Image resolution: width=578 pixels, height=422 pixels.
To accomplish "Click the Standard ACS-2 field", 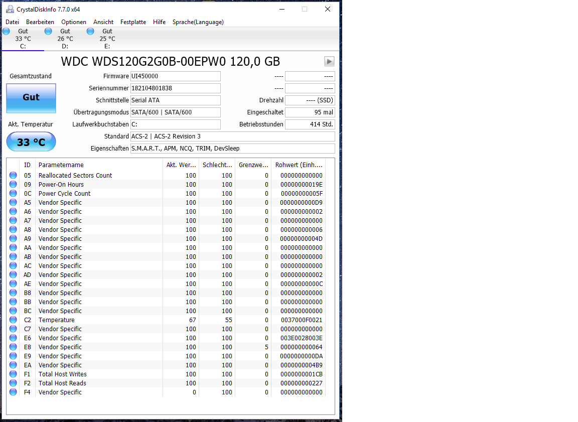I will tap(233, 136).
